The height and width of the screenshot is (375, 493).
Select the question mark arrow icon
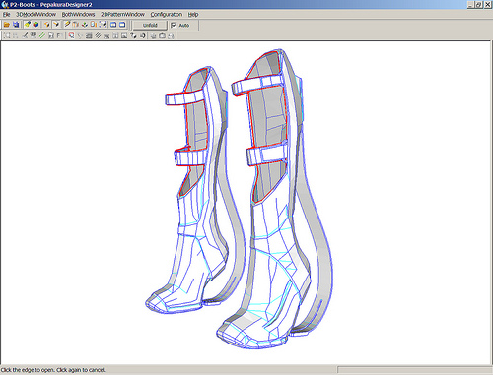(x=133, y=35)
